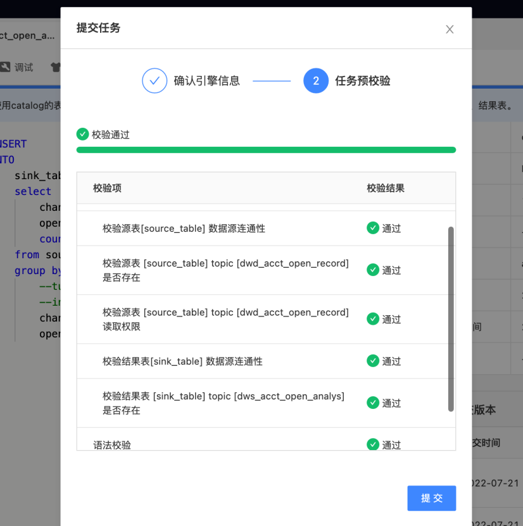Select step 2 circle for 任务预校验
This screenshot has height=526, width=523.
pyautogui.click(x=316, y=81)
